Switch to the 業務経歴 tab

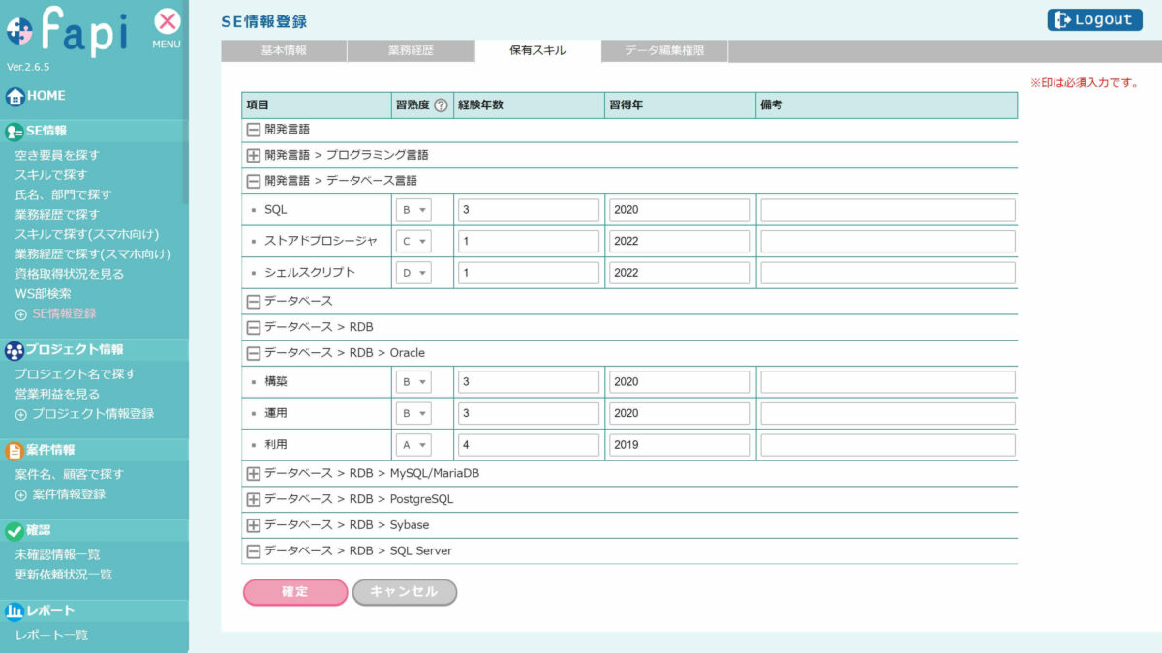tap(410, 50)
